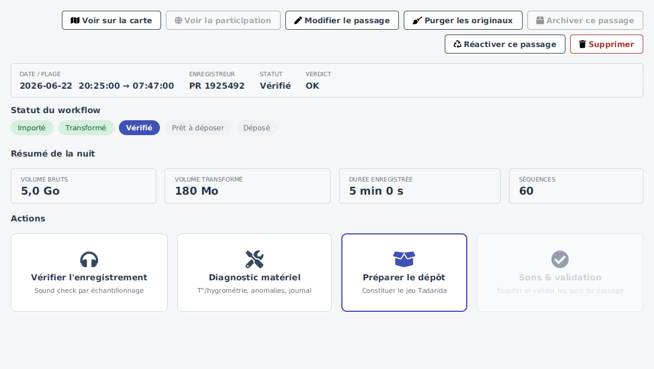Select the Vérifié workflow pill
654x369 pixels.
[x=139, y=128]
